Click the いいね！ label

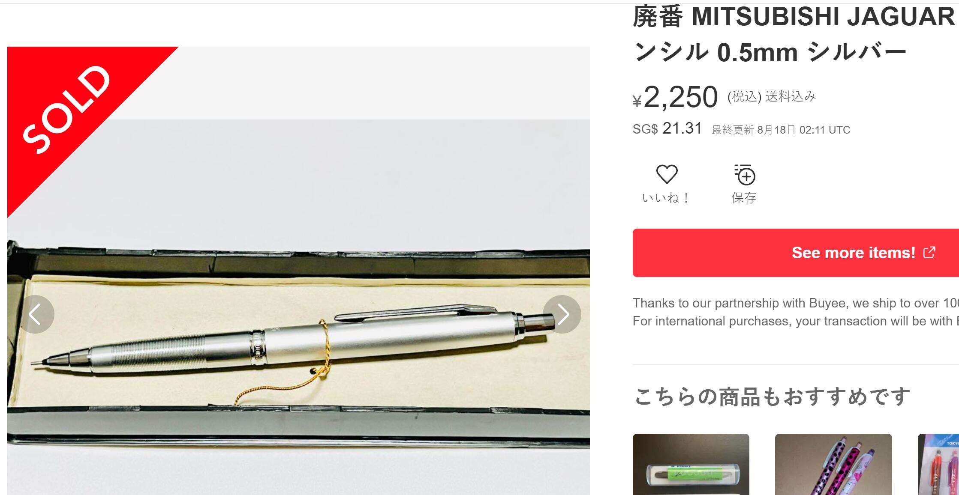pos(666,198)
